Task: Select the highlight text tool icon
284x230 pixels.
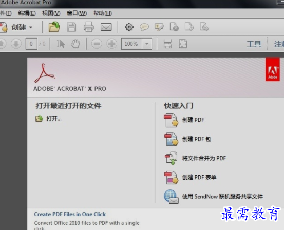Action: (x=159, y=27)
